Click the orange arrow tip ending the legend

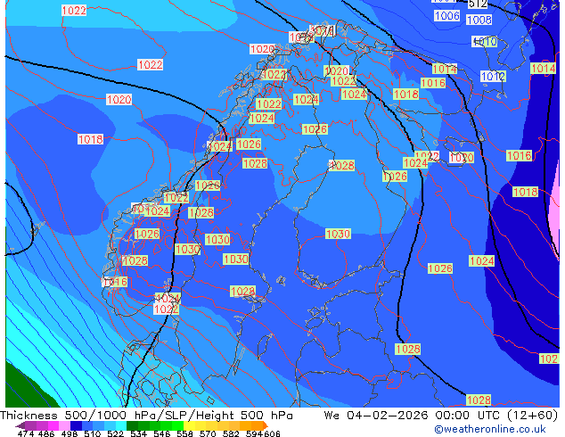[x=266, y=425]
